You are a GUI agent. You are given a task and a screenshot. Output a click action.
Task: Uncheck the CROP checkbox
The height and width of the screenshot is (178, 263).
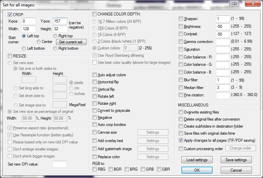tap(10, 15)
